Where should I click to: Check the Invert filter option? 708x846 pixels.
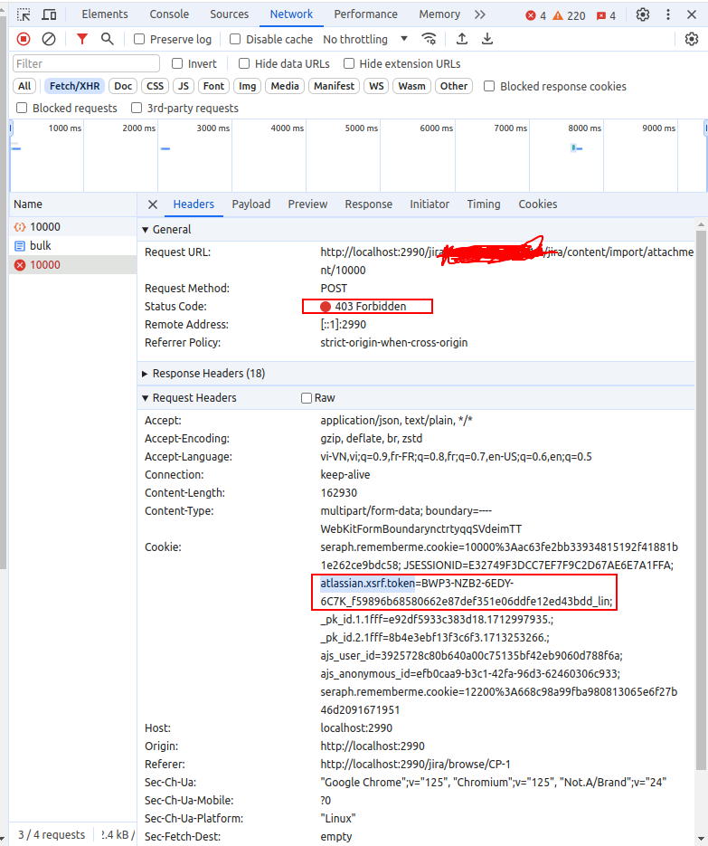tap(177, 63)
